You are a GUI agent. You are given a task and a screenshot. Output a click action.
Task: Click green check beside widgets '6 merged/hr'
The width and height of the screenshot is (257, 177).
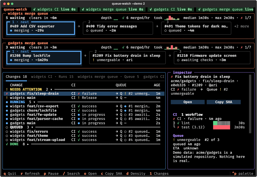point(123,18)
